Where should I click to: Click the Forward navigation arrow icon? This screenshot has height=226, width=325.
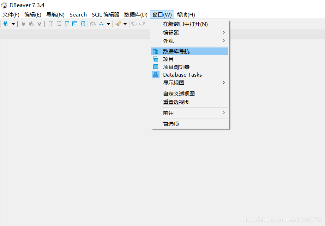[x=143, y=24]
